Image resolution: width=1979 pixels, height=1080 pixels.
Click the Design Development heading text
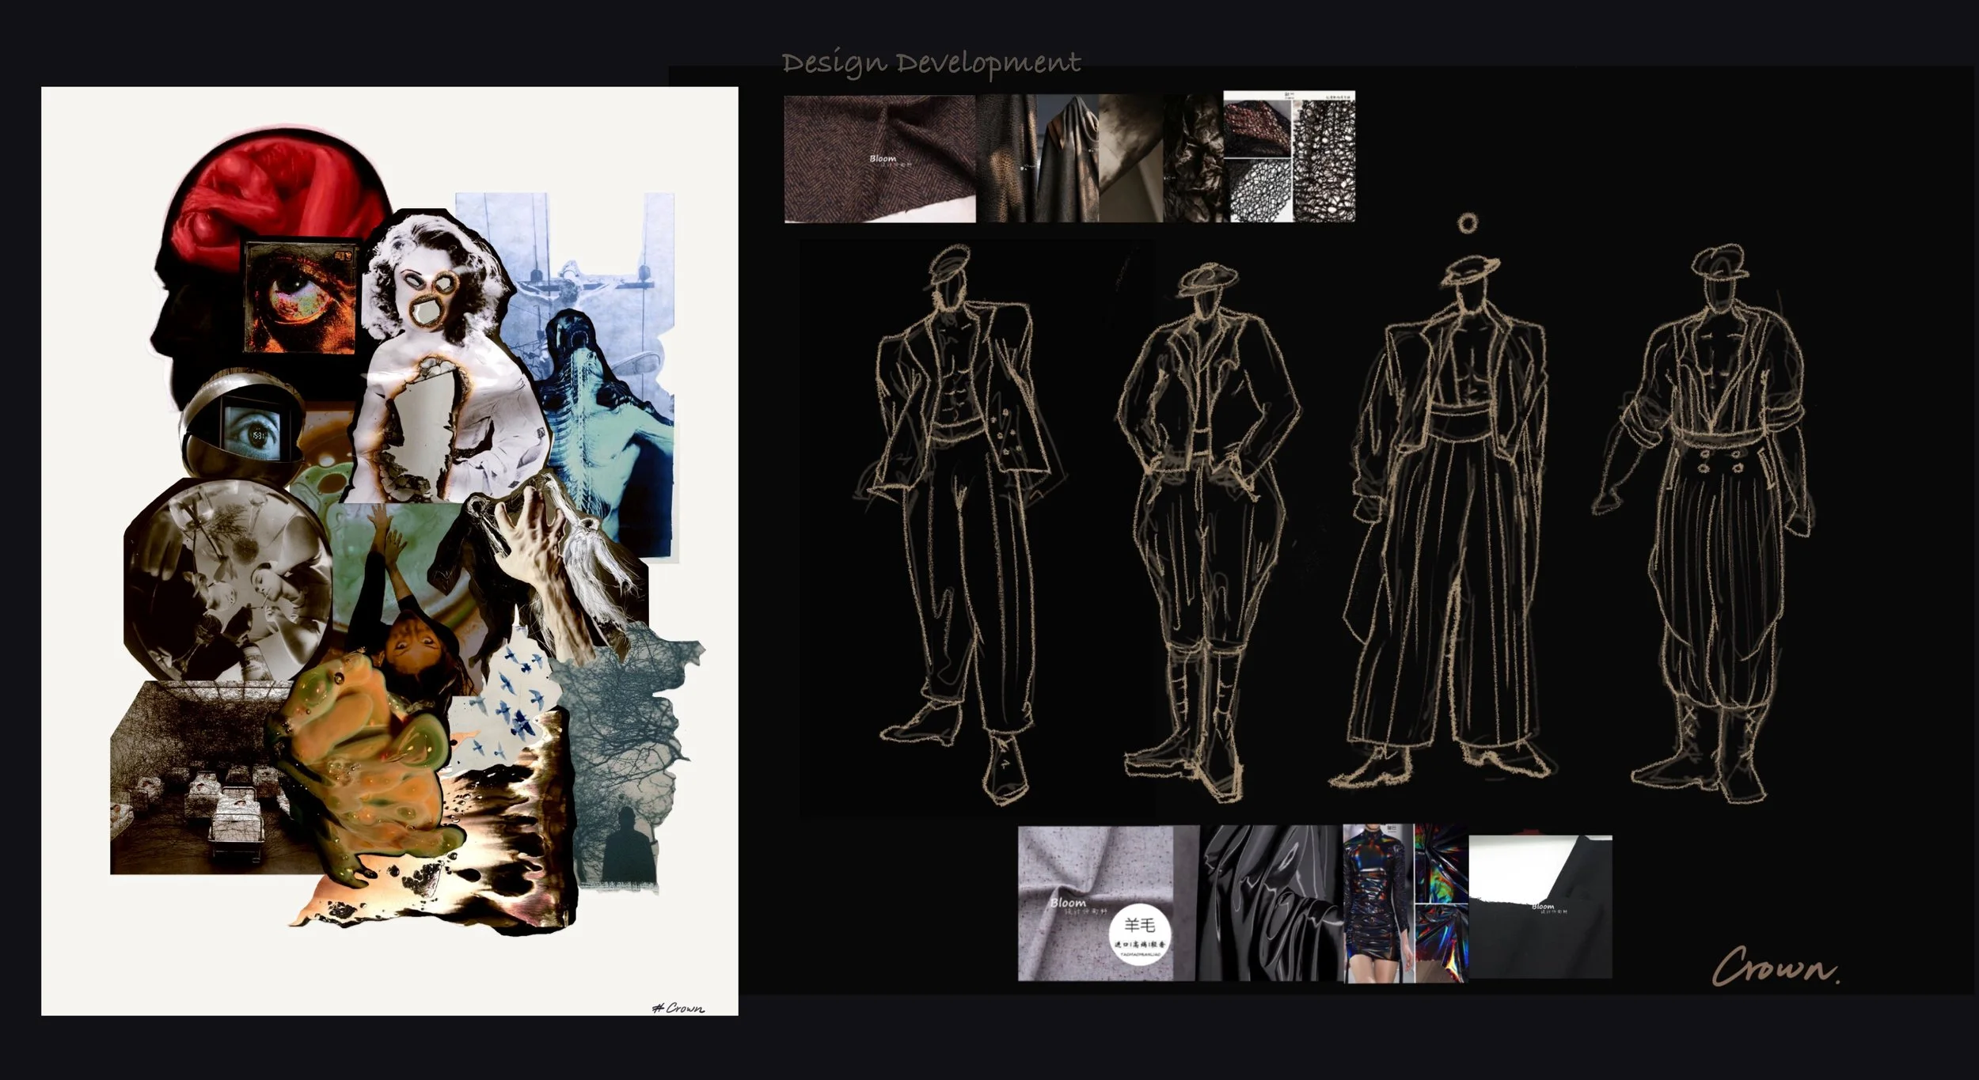931,63
